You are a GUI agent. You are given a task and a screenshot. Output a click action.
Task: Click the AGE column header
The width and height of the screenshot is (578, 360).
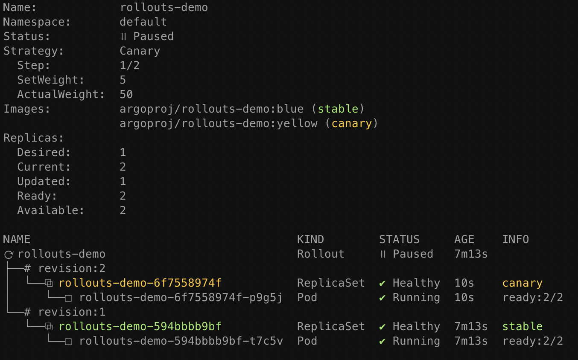(464, 240)
